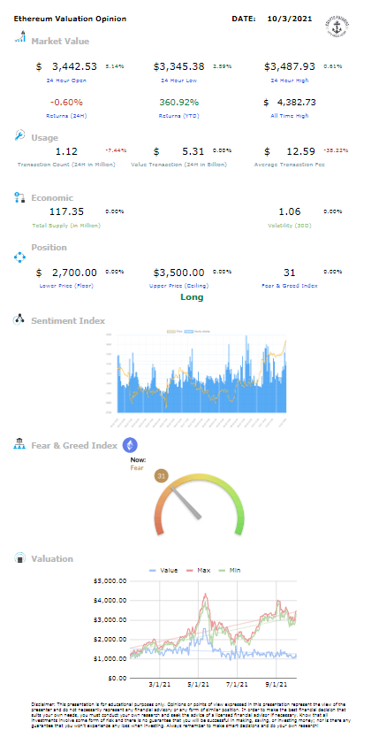The image size is (379, 745).
Task: Toggle the Max series in Valuation legend
Action: tap(197, 570)
